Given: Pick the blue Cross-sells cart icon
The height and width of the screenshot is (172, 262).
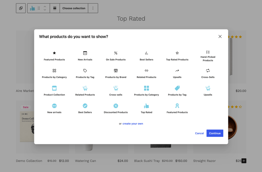Looking at the screenshot, I should pyautogui.click(x=116, y=88).
